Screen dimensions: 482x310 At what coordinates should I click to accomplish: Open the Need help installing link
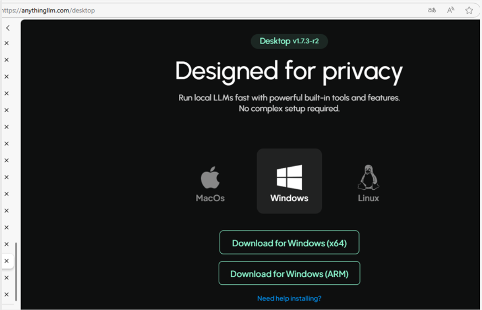[289, 298]
